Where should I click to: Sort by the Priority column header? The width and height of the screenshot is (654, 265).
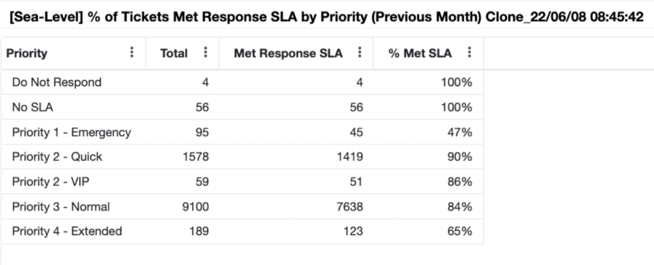pos(27,54)
